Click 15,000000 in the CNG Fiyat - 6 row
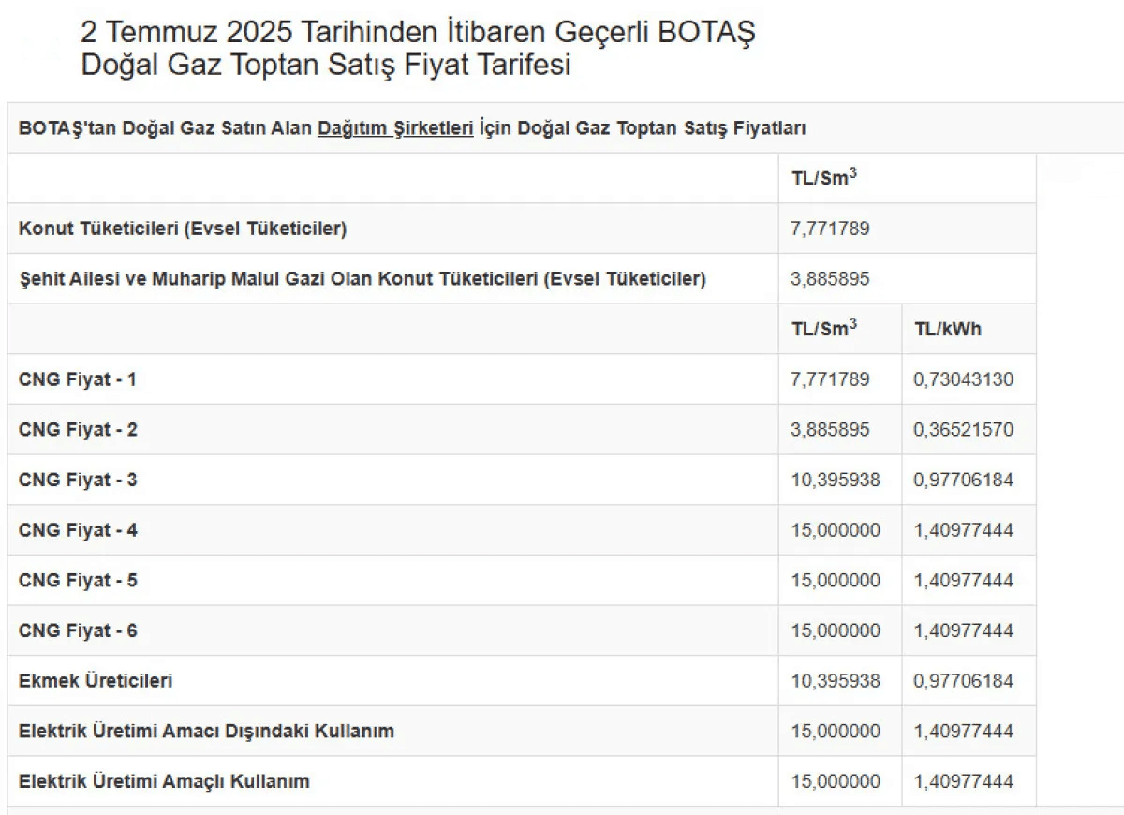The width and height of the screenshot is (1124, 815). [836, 630]
